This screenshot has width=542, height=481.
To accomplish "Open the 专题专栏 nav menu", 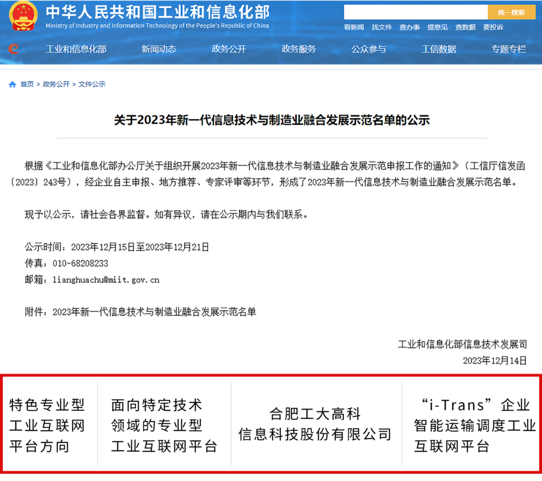I will click(x=508, y=49).
